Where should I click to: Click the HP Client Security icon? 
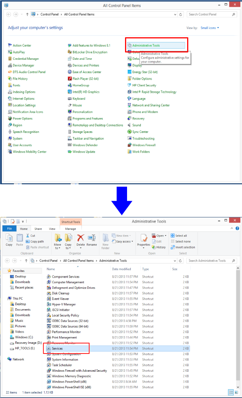pyautogui.click(x=129, y=85)
